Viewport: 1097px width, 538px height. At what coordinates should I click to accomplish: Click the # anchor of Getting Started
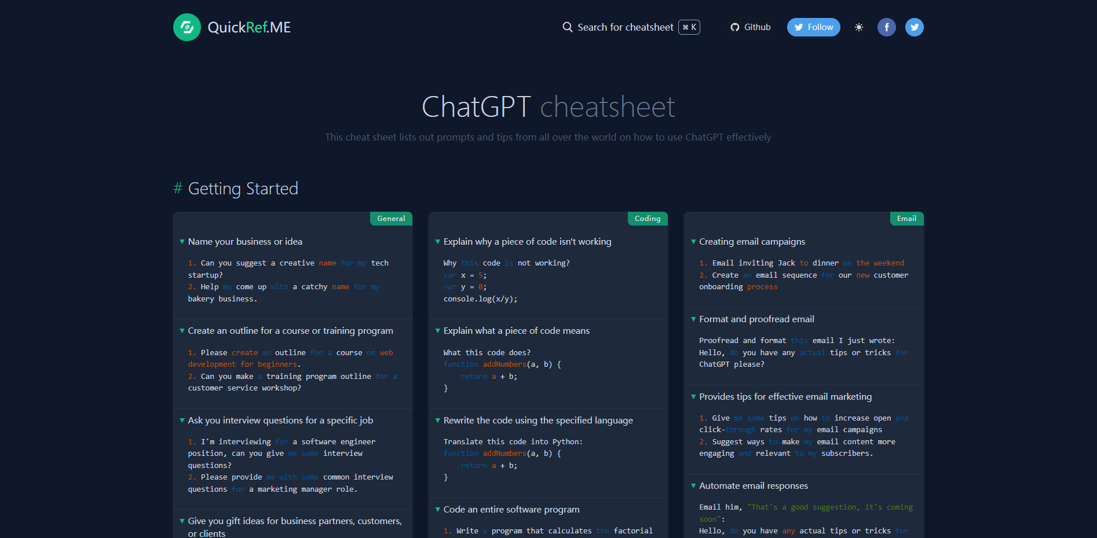pos(178,189)
